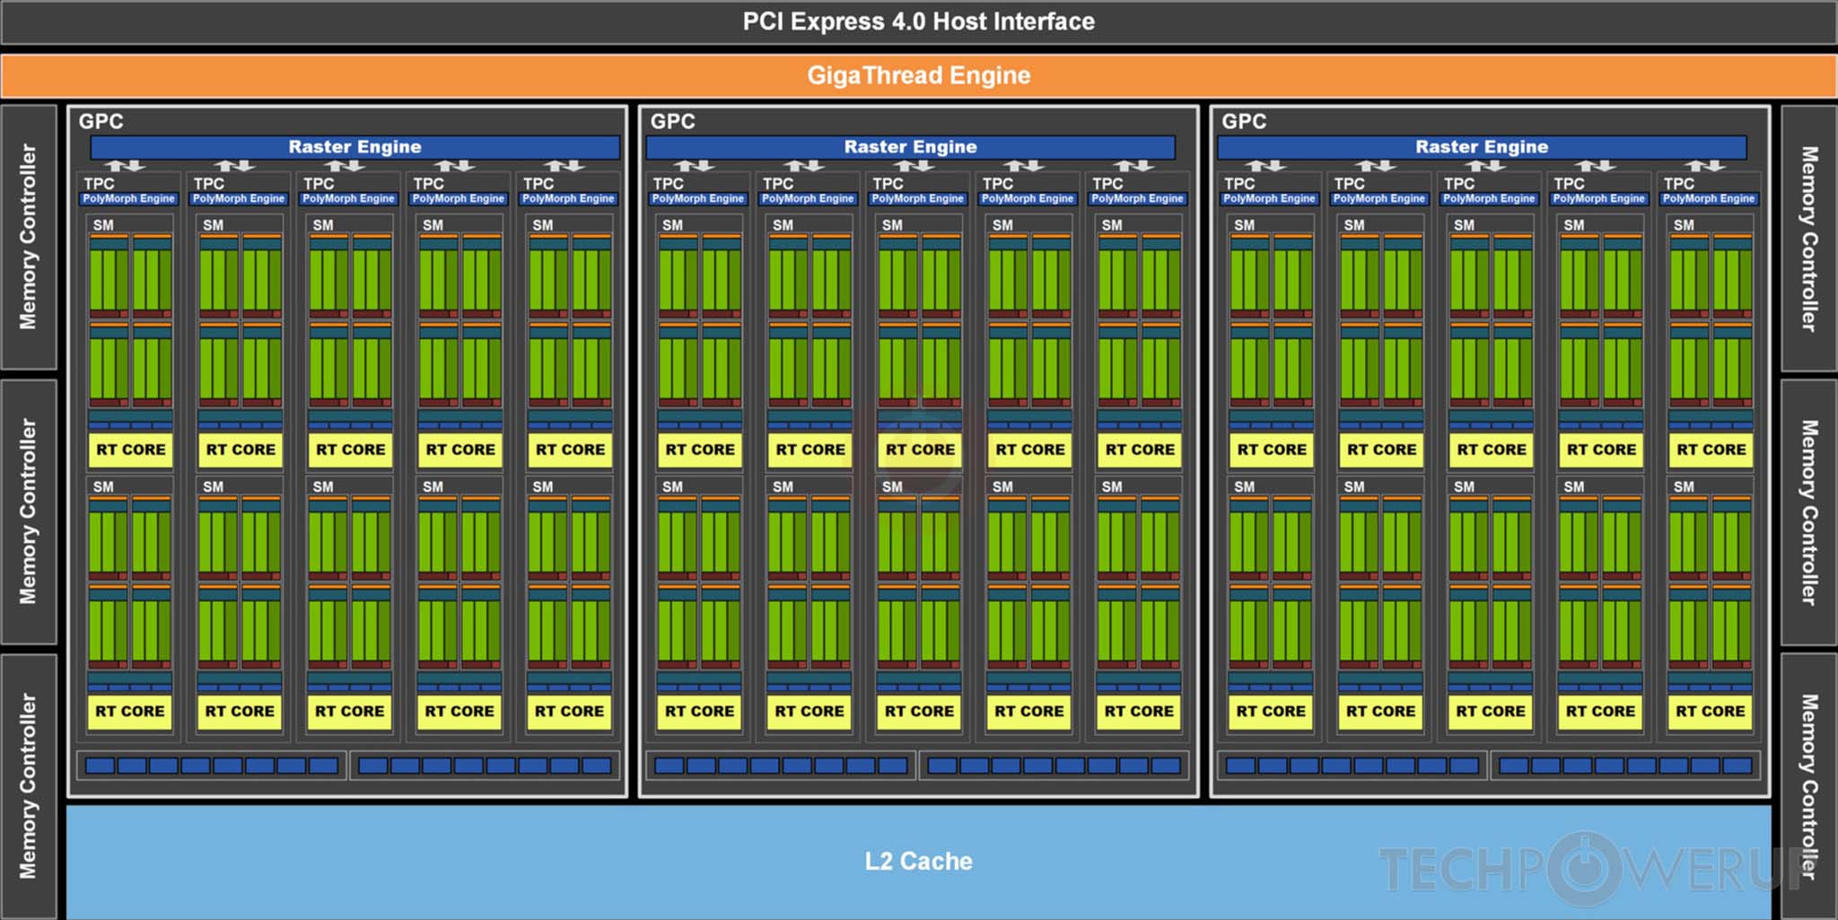The width and height of the screenshot is (1838, 920).
Task: Click the blue L2 Cache block
Action: (x=918, y=861)
